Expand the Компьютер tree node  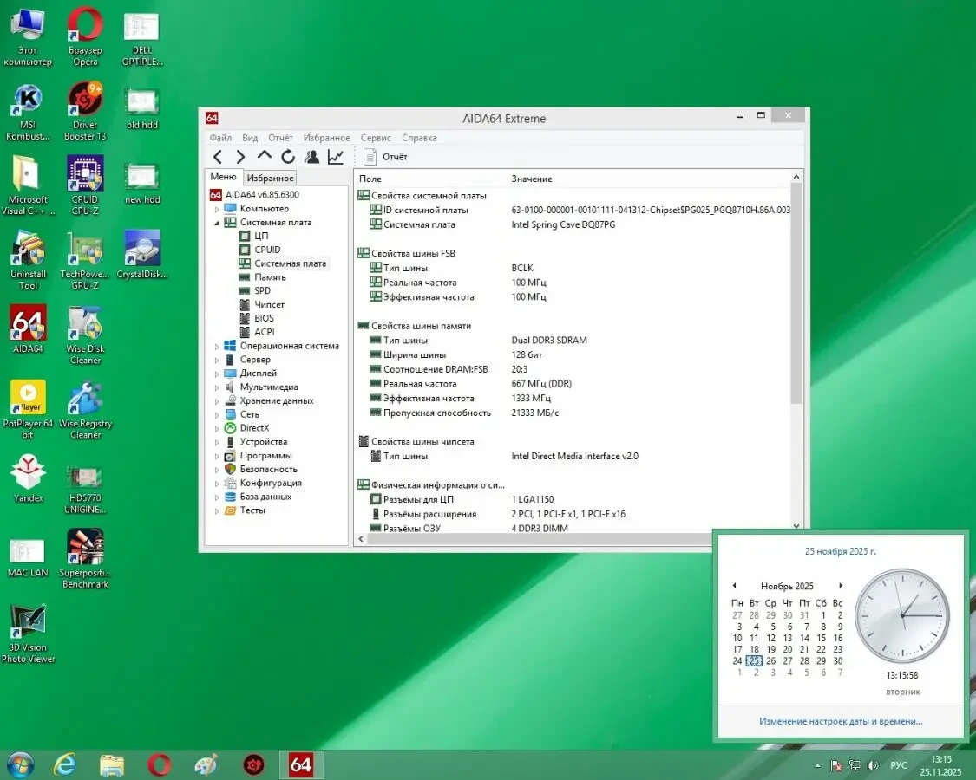coord(218,208)
